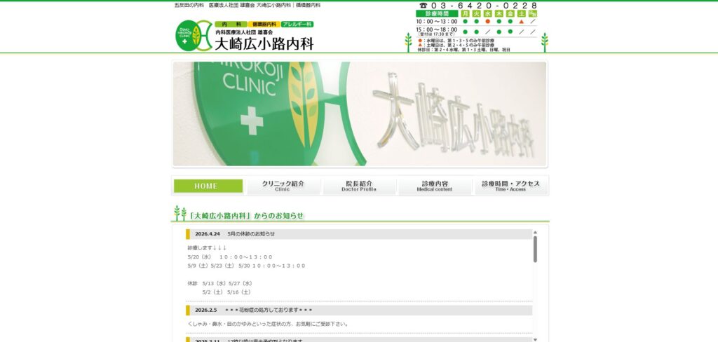Click the news list scrollbar thumb

[x=535, y=249]
